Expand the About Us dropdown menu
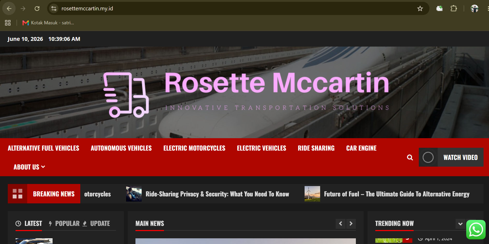This screenshot has width=489, height=244. click(29, 167)
